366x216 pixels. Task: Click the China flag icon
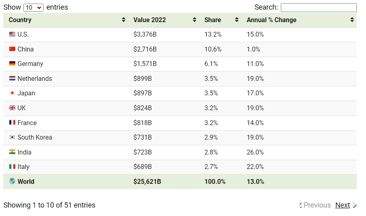click(12, 49)
